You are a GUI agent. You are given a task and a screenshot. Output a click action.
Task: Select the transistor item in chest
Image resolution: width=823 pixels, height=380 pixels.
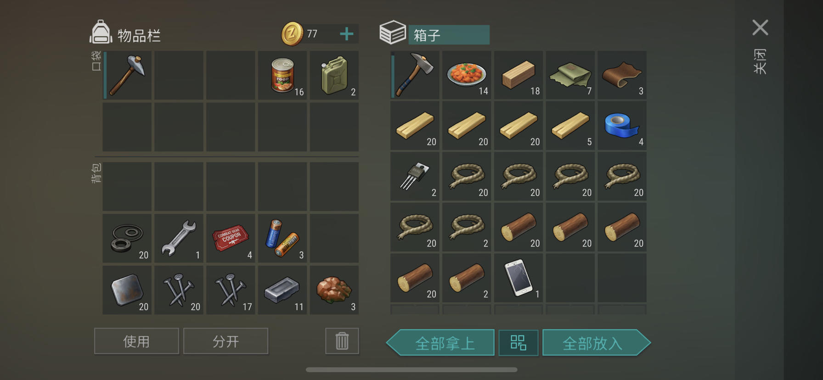coord(415,176)
